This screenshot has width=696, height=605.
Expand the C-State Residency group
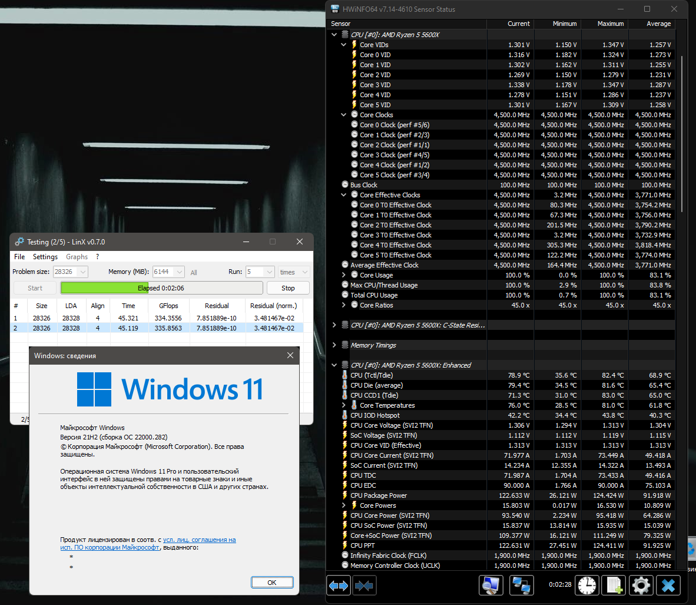point(334,325)
